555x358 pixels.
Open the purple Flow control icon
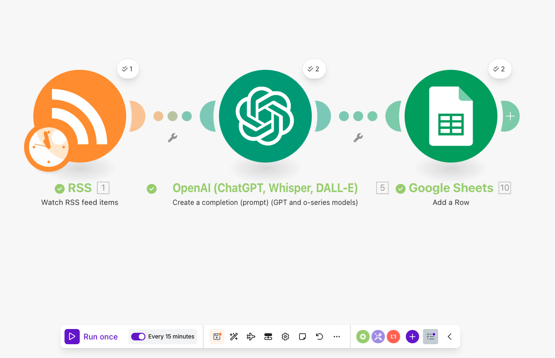[378, 337]
